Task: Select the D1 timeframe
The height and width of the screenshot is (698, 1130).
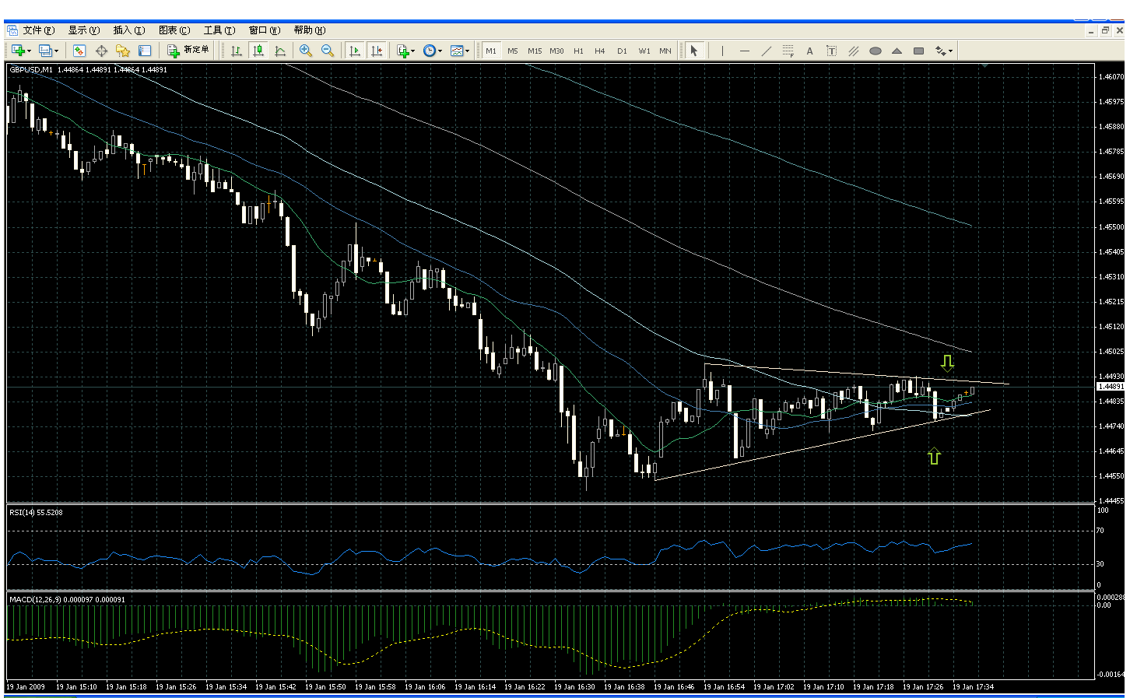Action: [622, 51]
